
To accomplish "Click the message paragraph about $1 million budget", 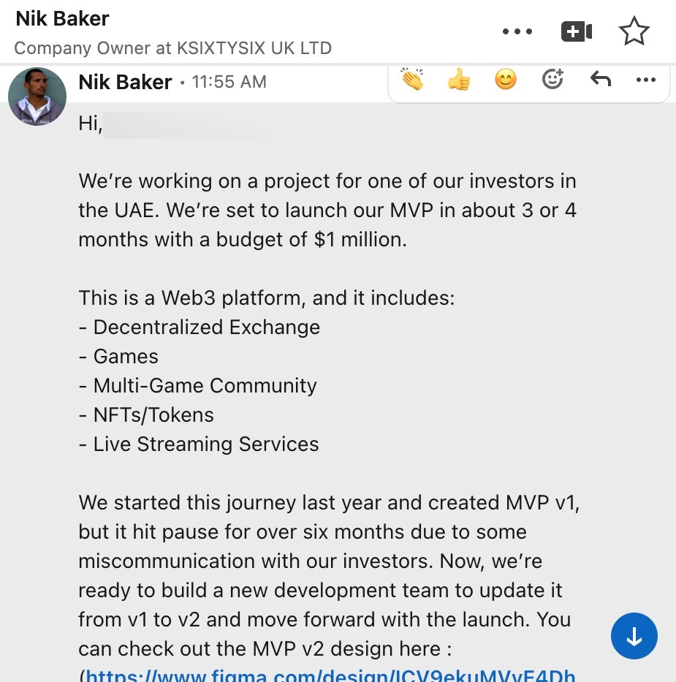I will pyautogui.click(x=327, y=211).
